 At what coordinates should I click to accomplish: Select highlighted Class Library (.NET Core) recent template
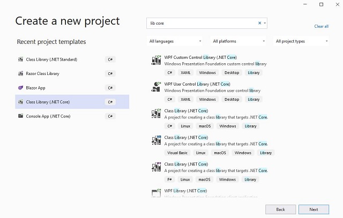(72, 102)
